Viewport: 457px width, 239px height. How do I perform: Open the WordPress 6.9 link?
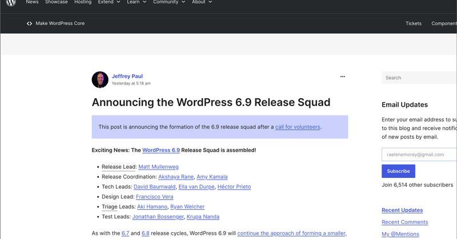[161, 150]
